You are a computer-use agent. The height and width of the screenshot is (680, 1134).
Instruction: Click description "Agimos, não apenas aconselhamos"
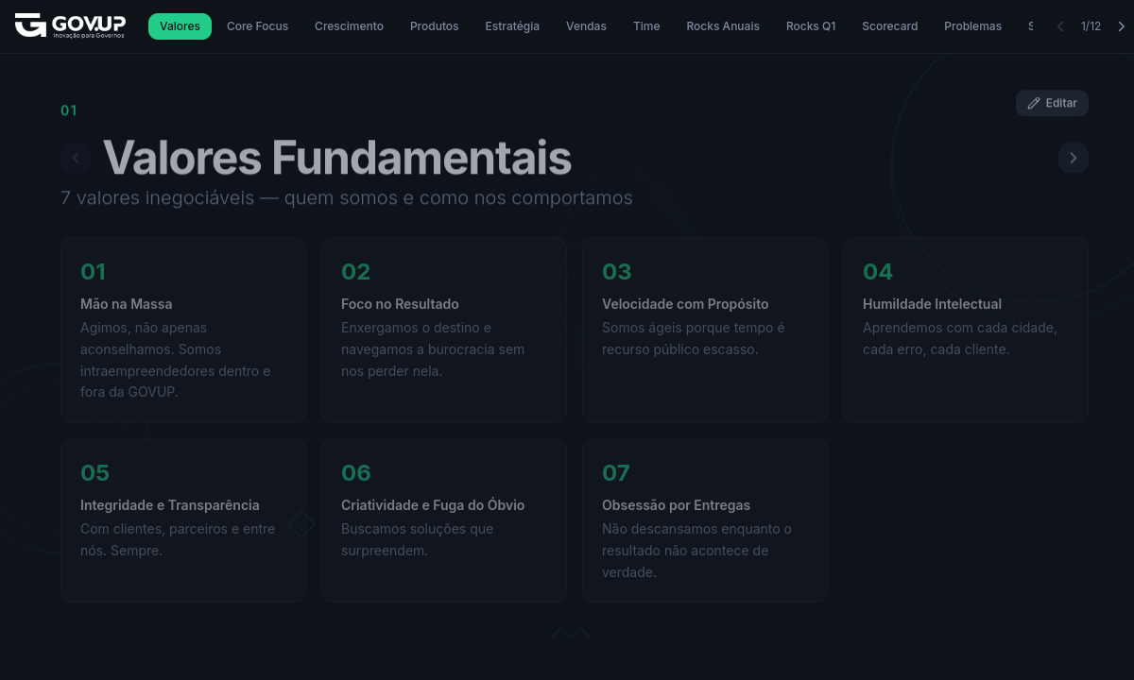176,360
